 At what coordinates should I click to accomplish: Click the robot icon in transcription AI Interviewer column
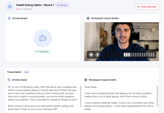pyautogui.click(x=9, y=80)
